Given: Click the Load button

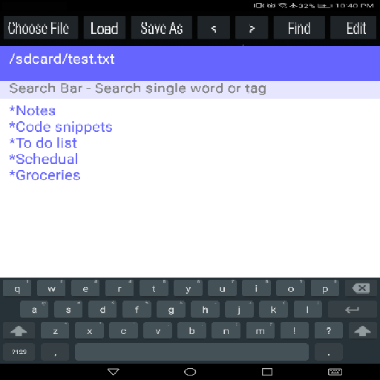Looking at the screenshot, I should point(105,28).
